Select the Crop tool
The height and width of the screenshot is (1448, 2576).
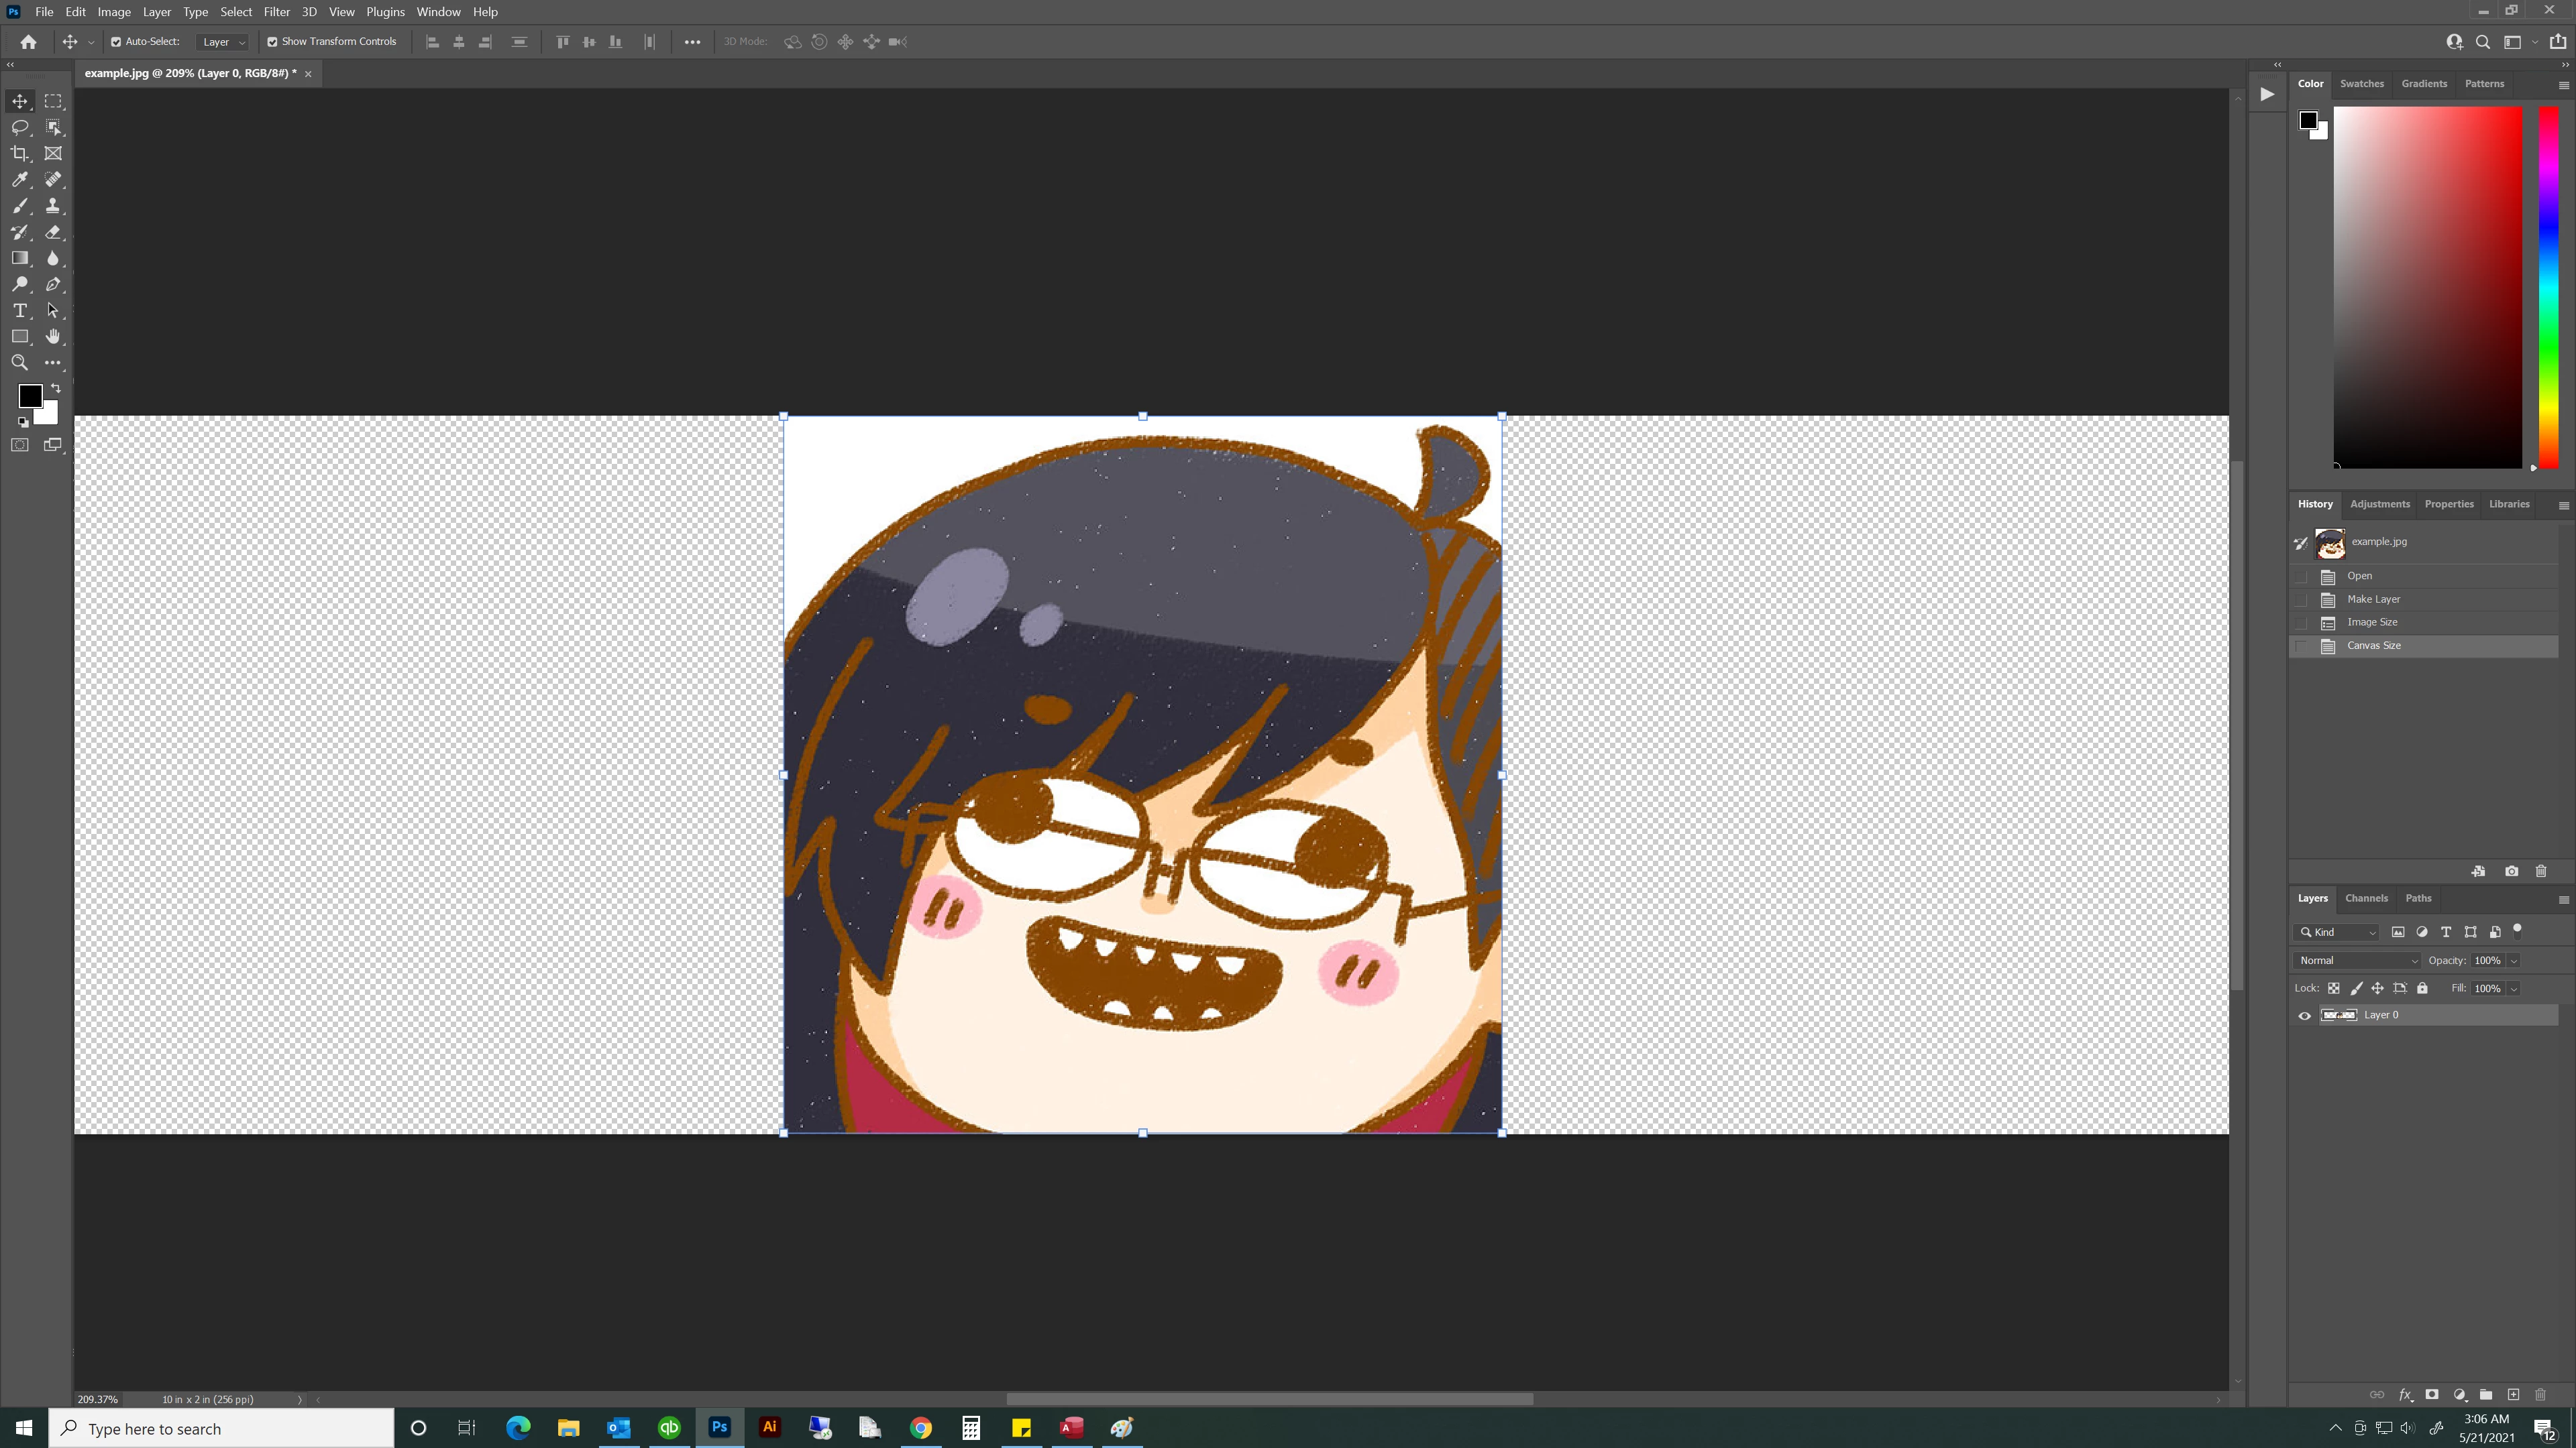(20, 153)
